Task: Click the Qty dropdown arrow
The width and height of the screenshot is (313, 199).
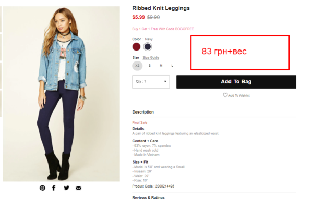Action: [165, 81]
